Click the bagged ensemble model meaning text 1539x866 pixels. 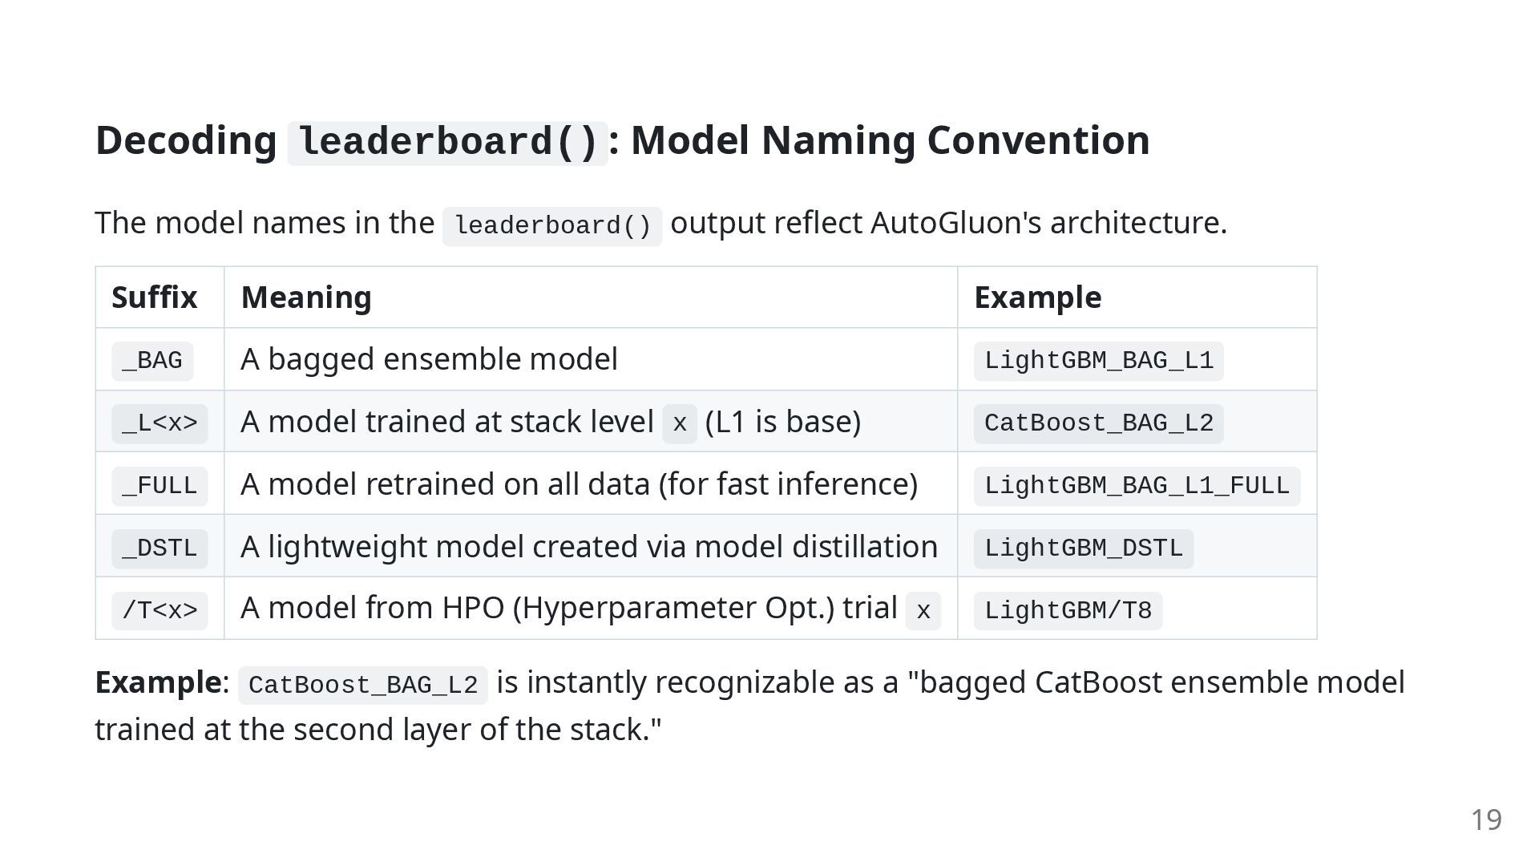click(430, 359)
